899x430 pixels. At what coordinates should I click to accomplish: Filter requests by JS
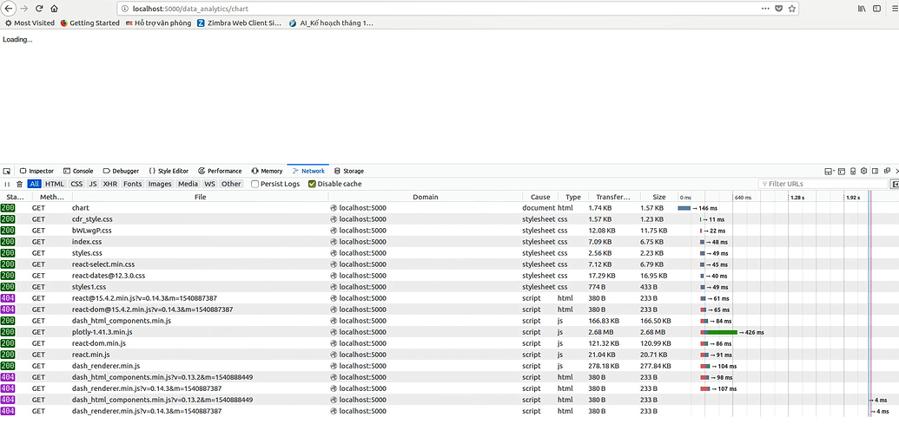(93, 185)
